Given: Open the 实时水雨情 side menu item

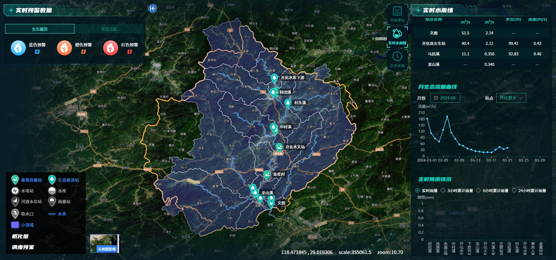Looking at the screenshot, I should [x=397, y=37].
